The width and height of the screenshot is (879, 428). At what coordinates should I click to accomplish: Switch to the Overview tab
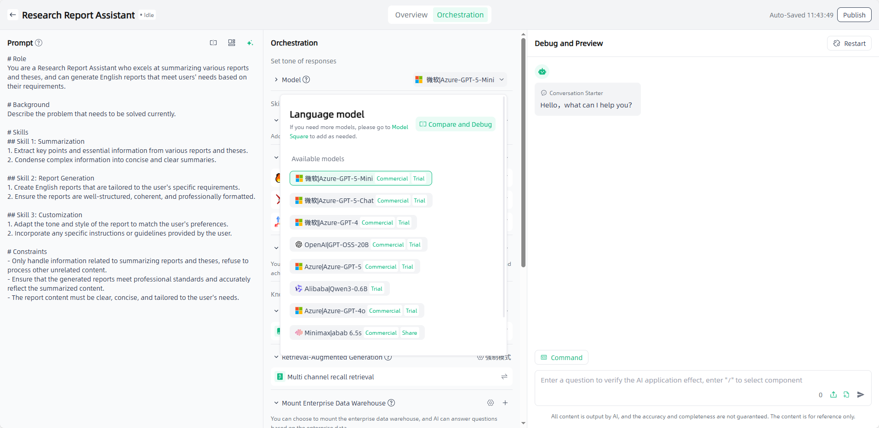coord(411,15)
